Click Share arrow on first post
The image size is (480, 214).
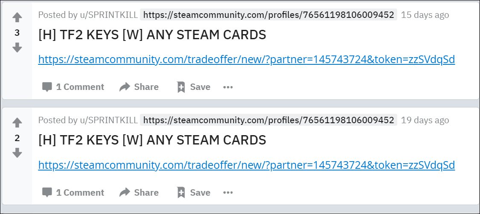[125, 87]
